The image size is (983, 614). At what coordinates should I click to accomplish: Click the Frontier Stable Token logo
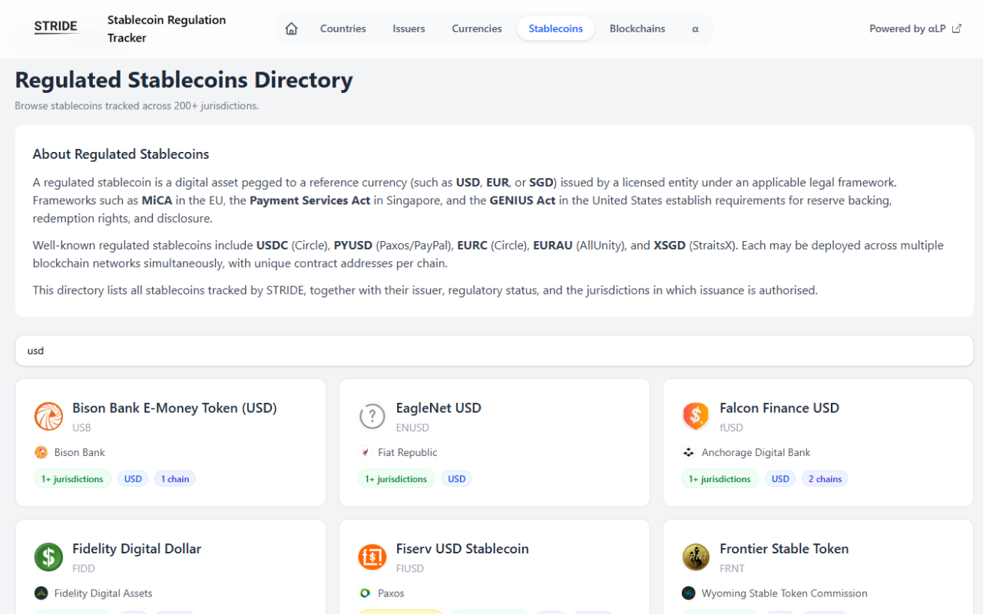pos(696,557)
